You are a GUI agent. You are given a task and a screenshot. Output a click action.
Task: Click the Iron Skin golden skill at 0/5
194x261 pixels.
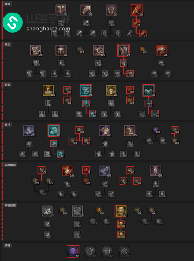tap(111, 90)
